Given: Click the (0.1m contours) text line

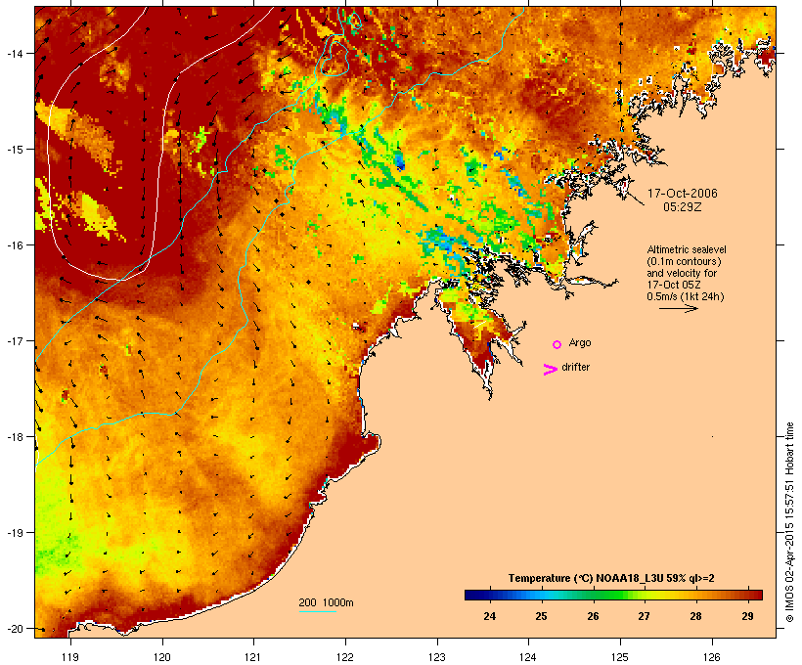Looking at the screenshot, I should pos(684,261).
